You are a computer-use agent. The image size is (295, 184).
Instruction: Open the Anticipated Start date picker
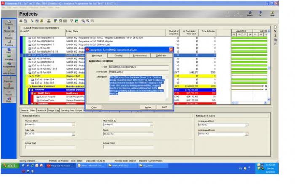tap(247, 125)
